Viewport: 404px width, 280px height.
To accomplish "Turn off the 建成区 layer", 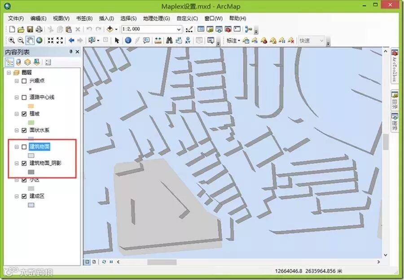I will (24, 196).
